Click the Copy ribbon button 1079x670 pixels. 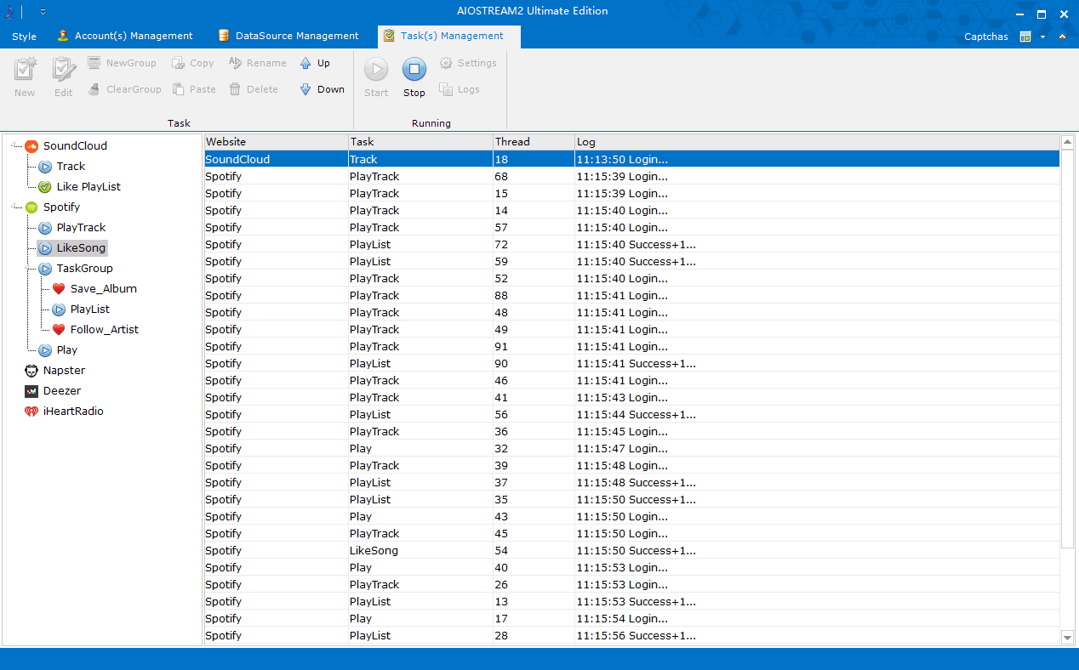(192, 63)
